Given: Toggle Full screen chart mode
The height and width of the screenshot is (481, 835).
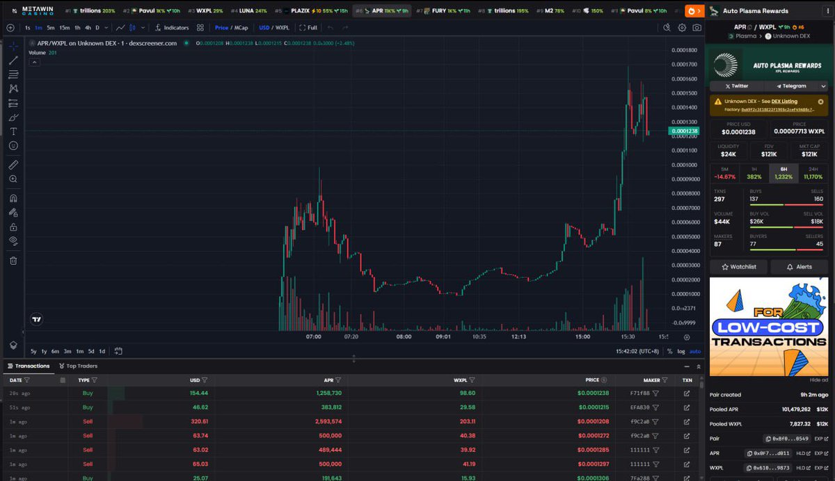Looking at the screenshot, I should 308,28.
